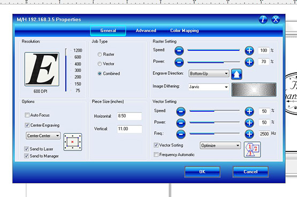This screenshot has height=197, width=297.
Task: Switch to the Color Mapping tab
Action: point(185,31)
